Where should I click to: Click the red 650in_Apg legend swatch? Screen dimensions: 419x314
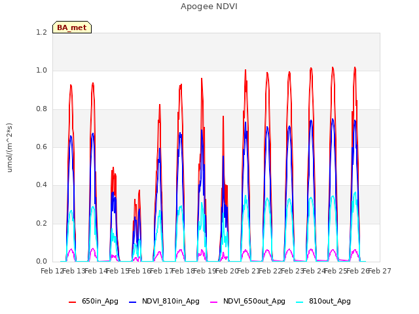click(x=73, y=302)
